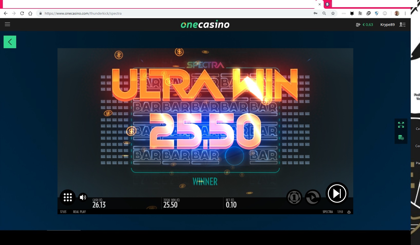Click the TOTAL WIN 25.50 value
Image resolution: width=420 pixels, height=245 pixels.
(170, 205)
